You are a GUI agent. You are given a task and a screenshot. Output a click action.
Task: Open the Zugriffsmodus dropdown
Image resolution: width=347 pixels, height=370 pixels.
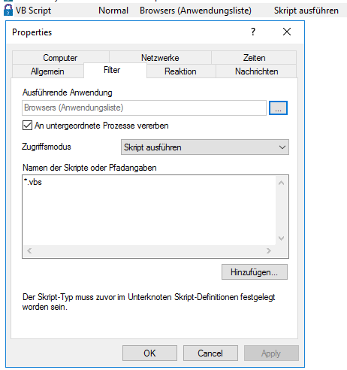point(205,147)
